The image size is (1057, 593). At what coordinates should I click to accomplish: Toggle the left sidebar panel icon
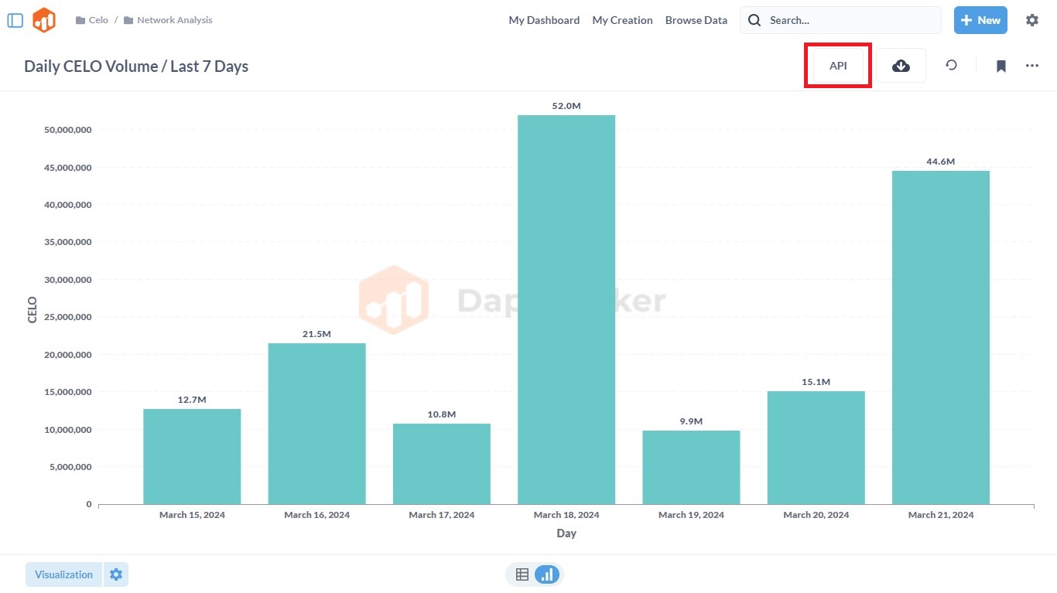(15, 20)
